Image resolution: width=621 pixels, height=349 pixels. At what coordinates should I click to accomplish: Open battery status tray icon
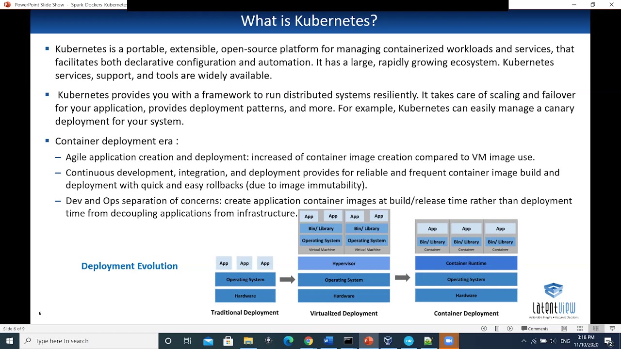tap(543, 341)
